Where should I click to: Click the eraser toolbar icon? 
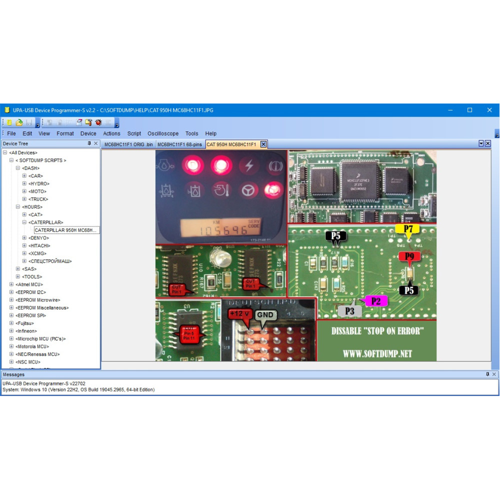coord(79,122)
